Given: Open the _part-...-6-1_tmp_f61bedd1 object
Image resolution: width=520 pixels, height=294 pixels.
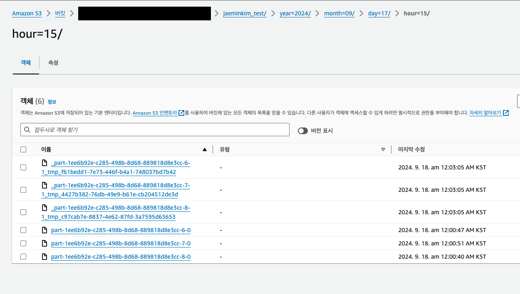Looking at the screenshot, I should [x=116, y=167].
